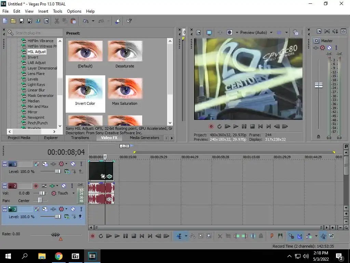This screenshot has height=263, width=350.
Task: Insert a marker using orange flag icon
Action: 272,236
